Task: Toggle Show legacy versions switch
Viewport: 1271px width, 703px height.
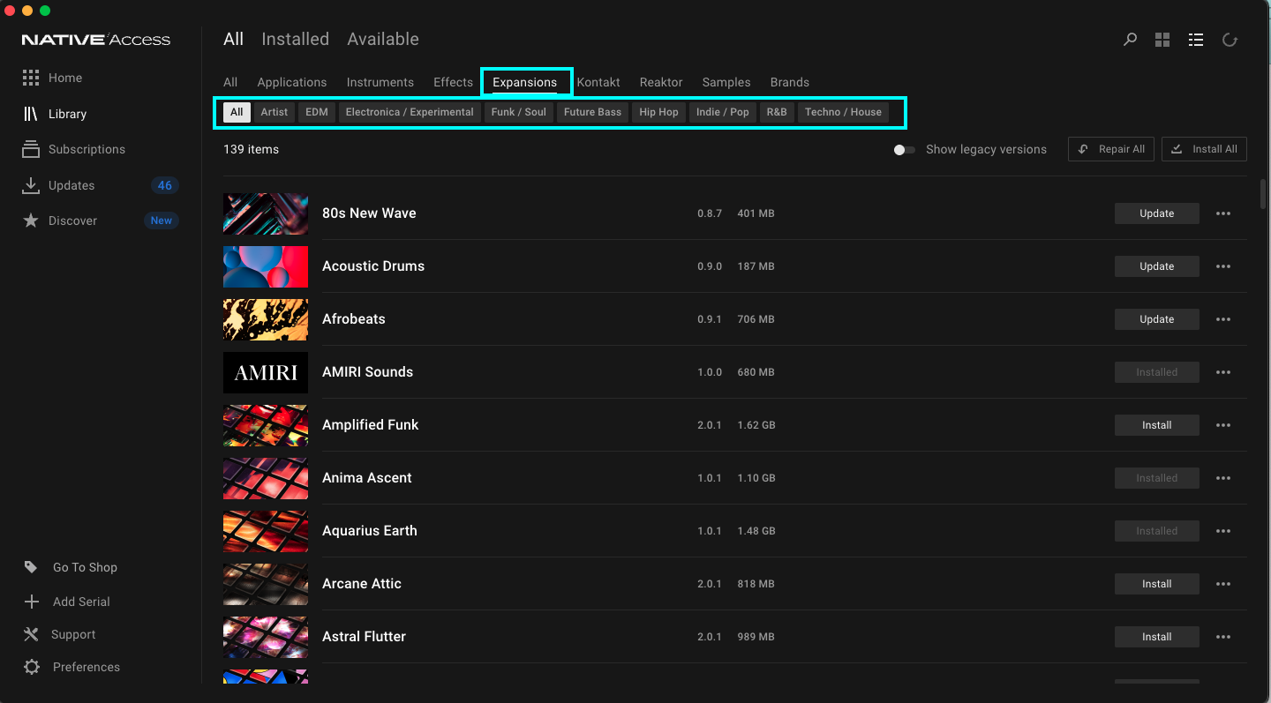Action: pyautogui.click(x=904, y=150)
